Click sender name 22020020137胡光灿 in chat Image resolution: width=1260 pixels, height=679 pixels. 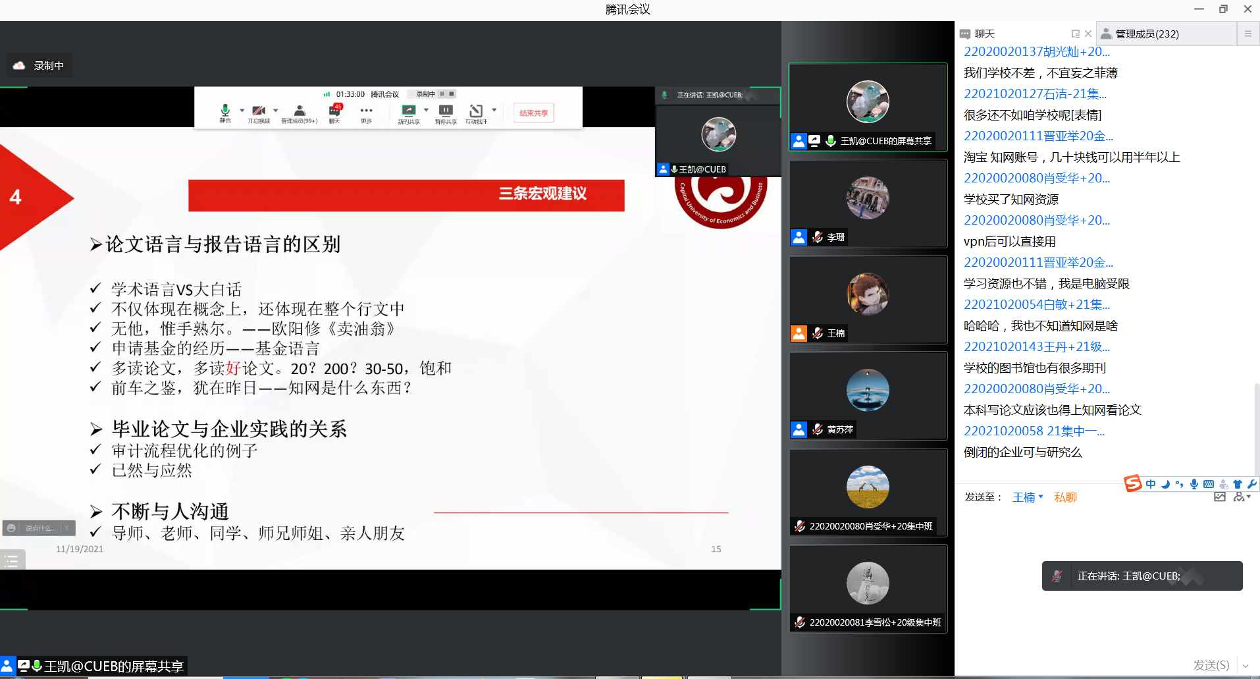coord(1036,51)
